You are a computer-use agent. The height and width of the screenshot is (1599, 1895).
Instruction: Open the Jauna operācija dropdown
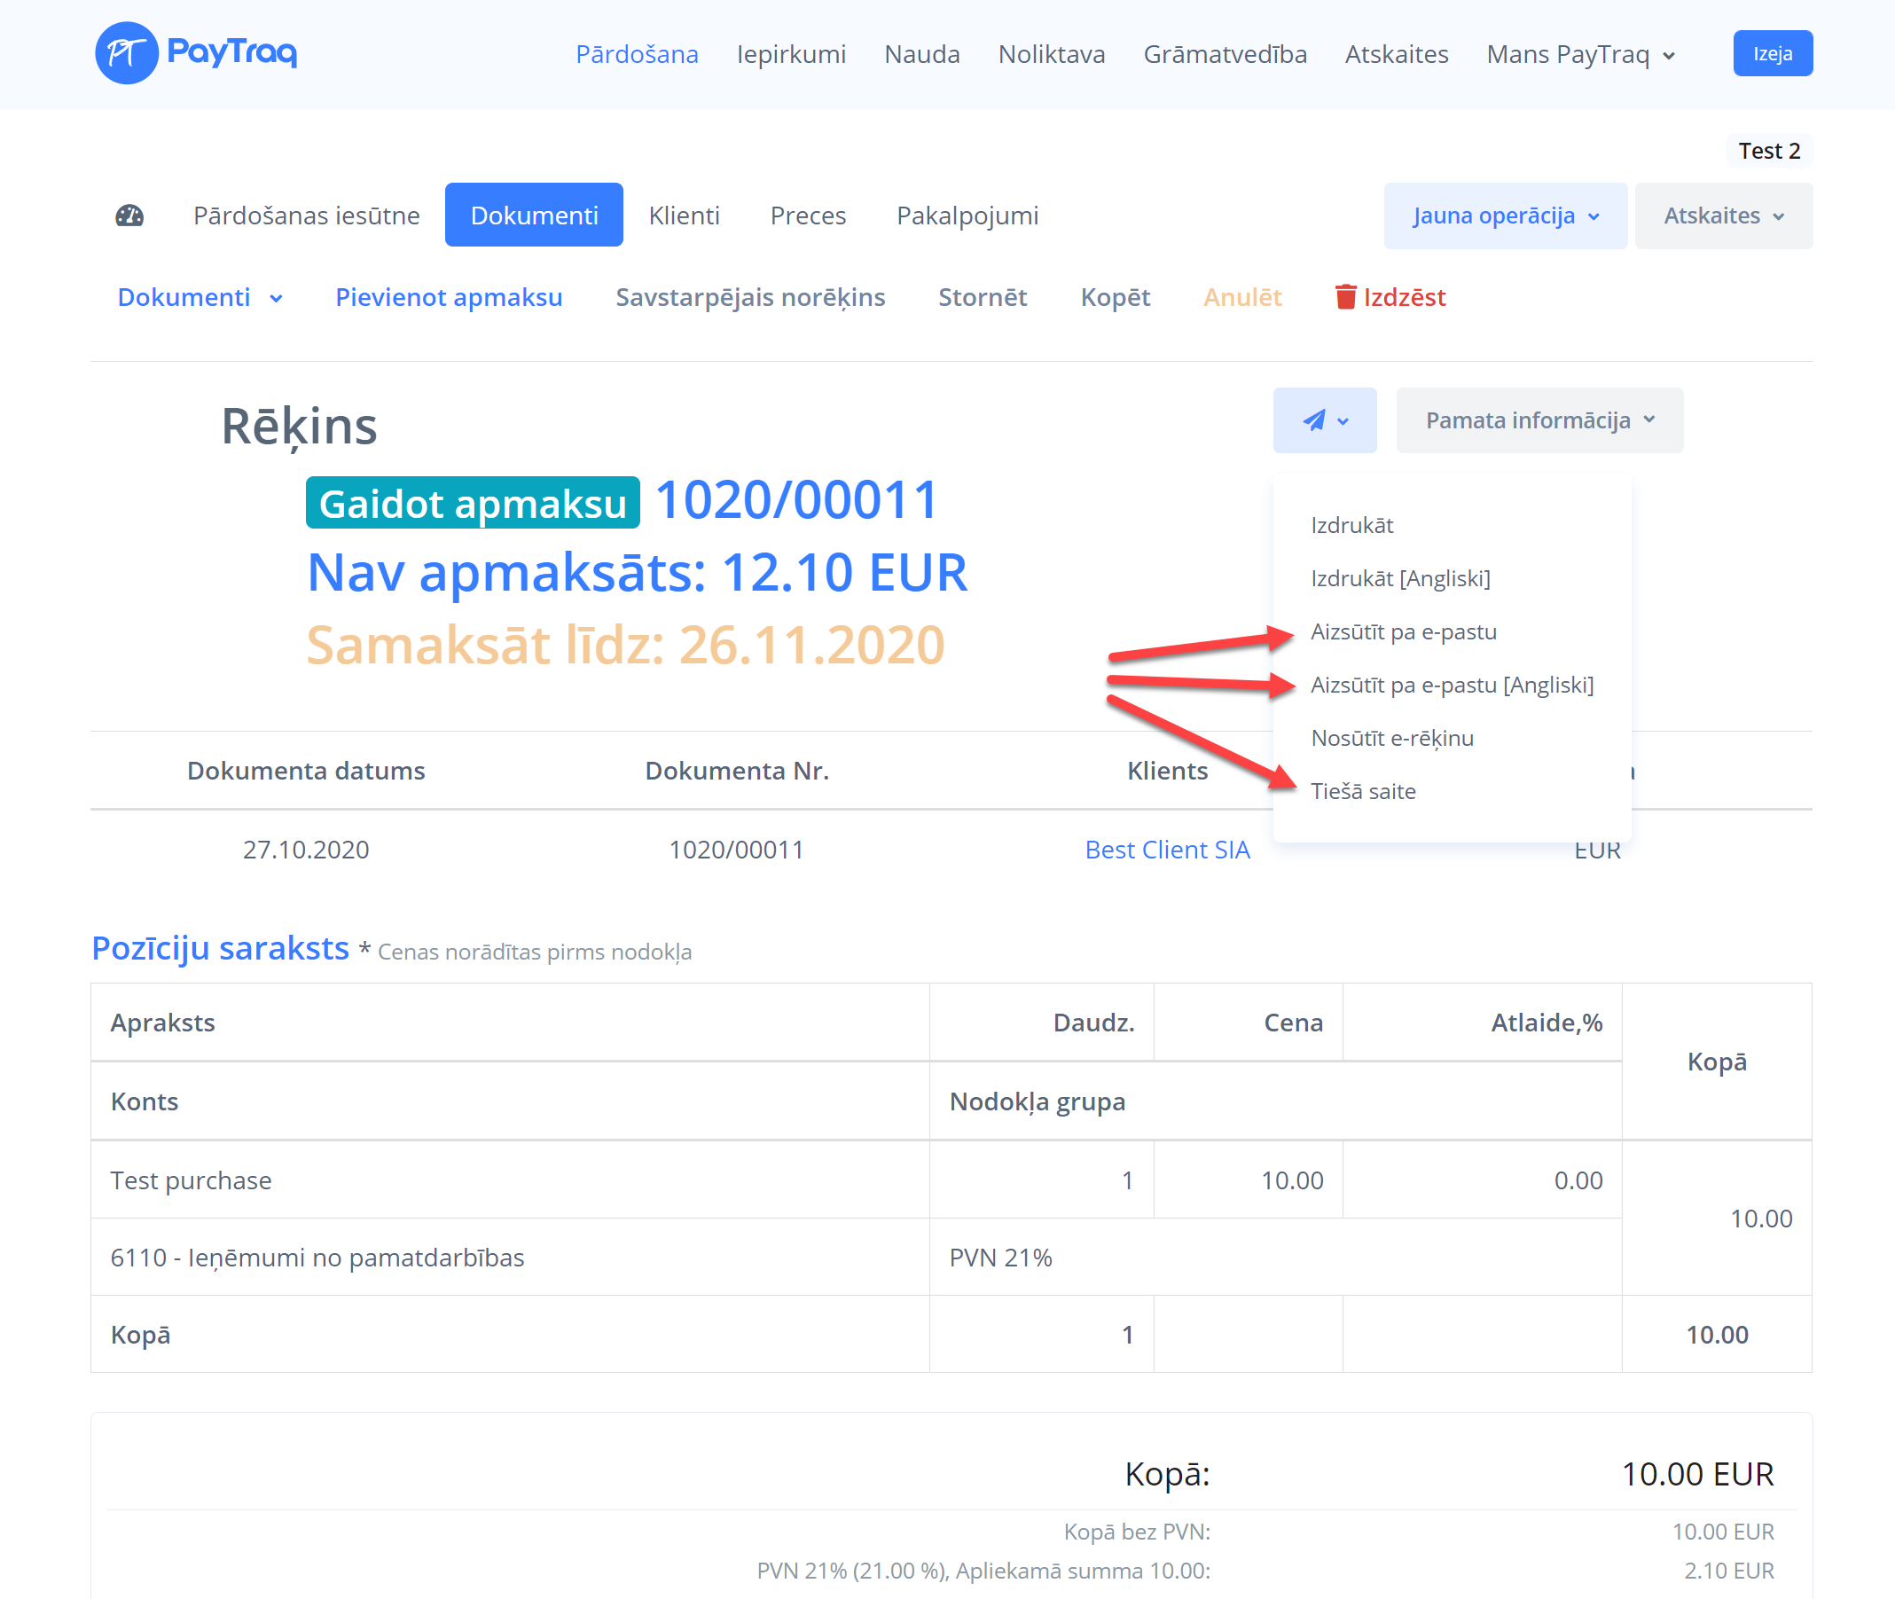[1505, 216]
